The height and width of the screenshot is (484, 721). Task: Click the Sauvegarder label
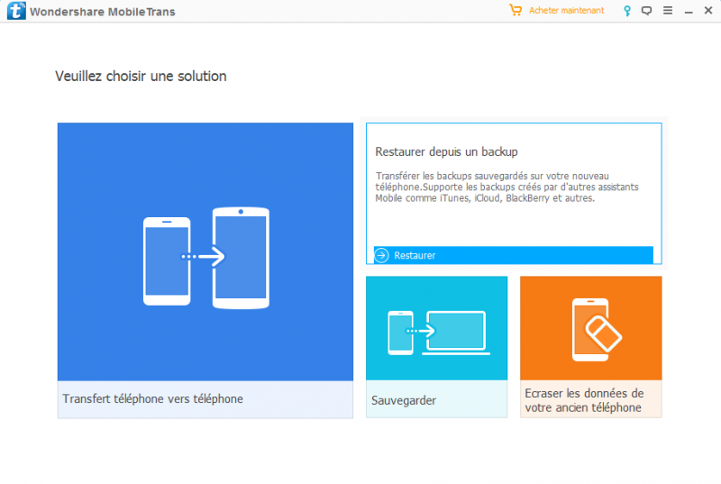pyautogui.click(x=404, y=400)
